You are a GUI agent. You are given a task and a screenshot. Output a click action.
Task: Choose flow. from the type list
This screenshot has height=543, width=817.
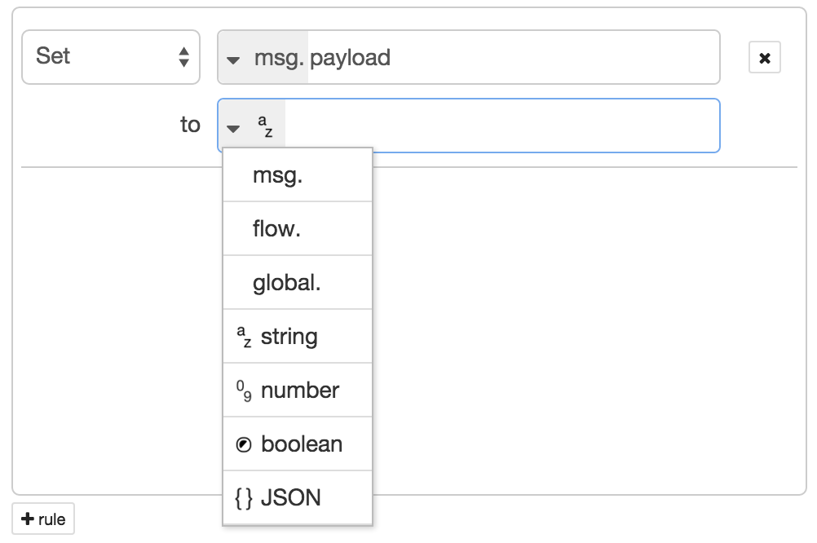coord(298,229)
